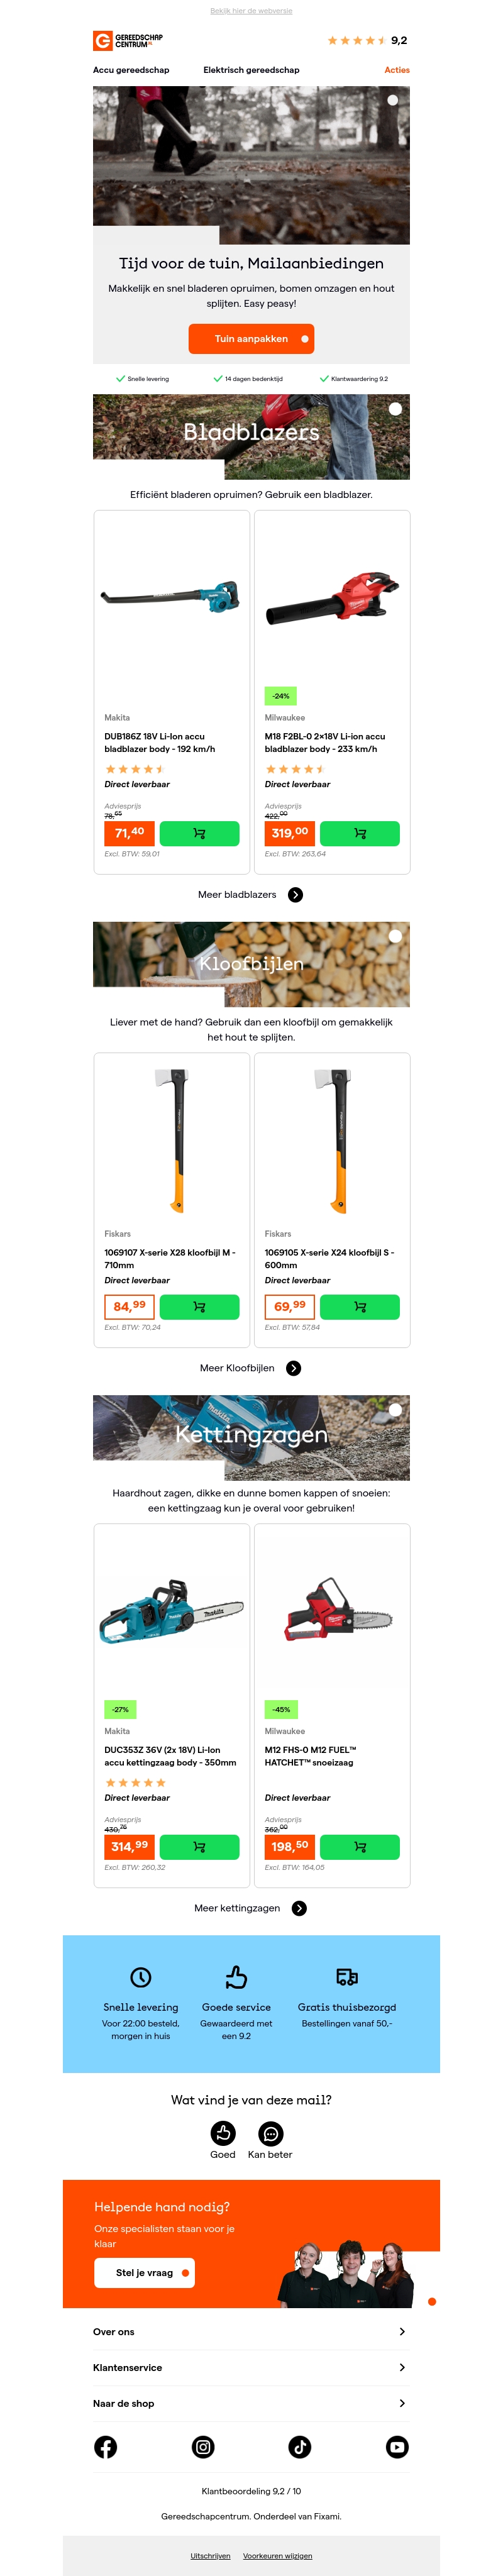Image resolution: width=503 pixels, height=2576 pixels.
Task: Expand the Naar de shop section
Action: (251, 2403)
